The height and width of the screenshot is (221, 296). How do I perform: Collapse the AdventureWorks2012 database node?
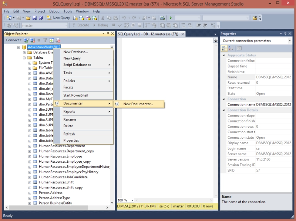point(18,47)
